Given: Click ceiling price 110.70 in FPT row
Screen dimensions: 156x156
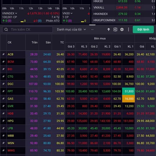Looking at the screenshot, I should click(x=33, y=91).
